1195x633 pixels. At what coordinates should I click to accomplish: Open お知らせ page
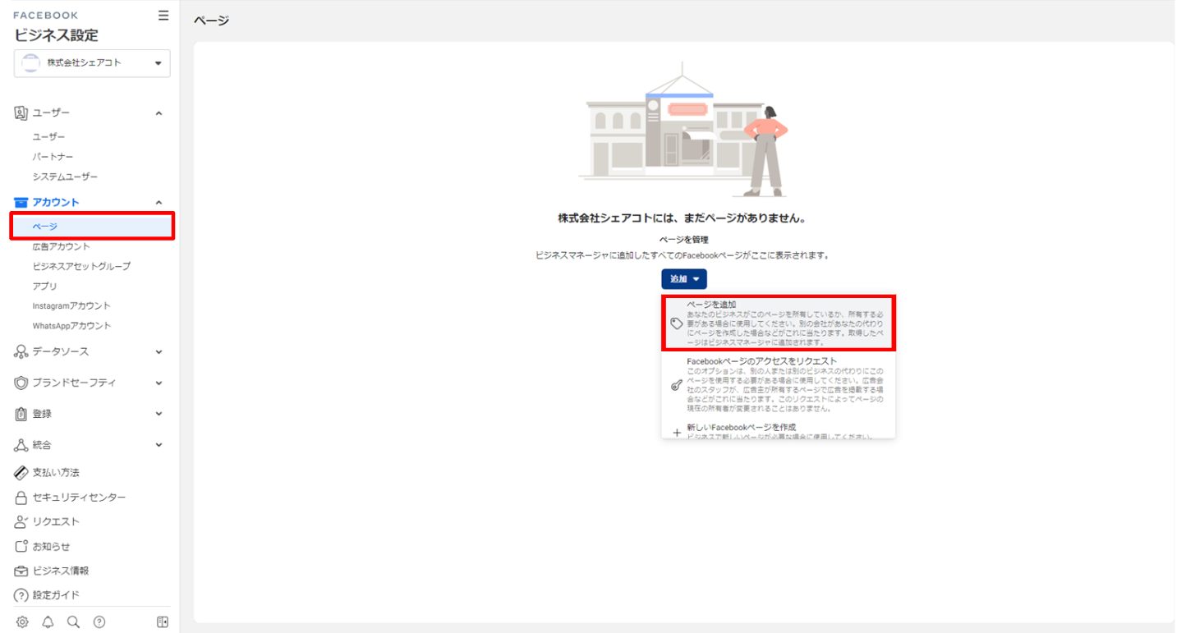pos(51,547)
